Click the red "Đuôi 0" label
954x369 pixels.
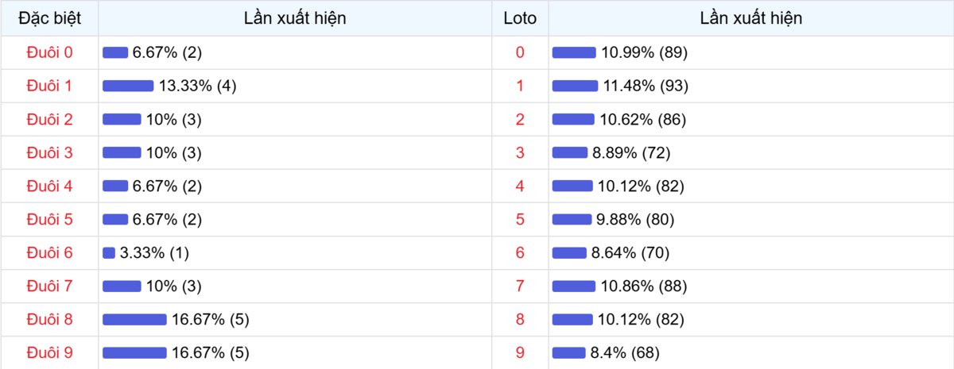tap(49, 52)
